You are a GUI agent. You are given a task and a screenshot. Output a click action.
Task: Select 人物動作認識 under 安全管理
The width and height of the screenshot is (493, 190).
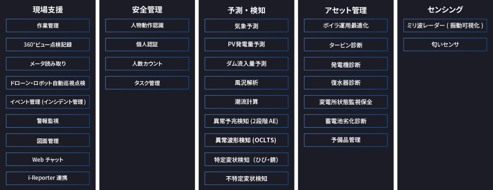147,26
